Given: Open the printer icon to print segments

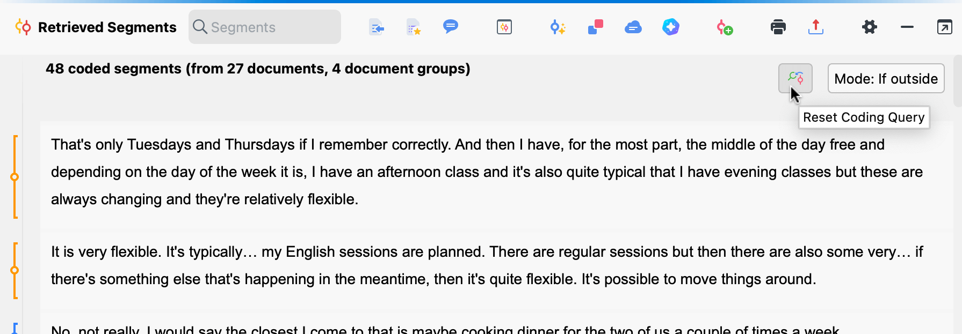Looking at the screenshot, I should (778, 27).
